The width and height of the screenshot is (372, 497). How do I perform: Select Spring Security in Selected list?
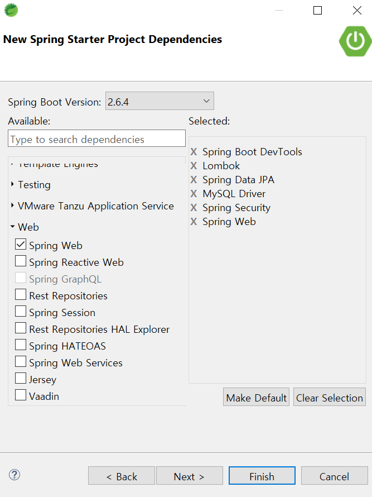coord(236,208)
